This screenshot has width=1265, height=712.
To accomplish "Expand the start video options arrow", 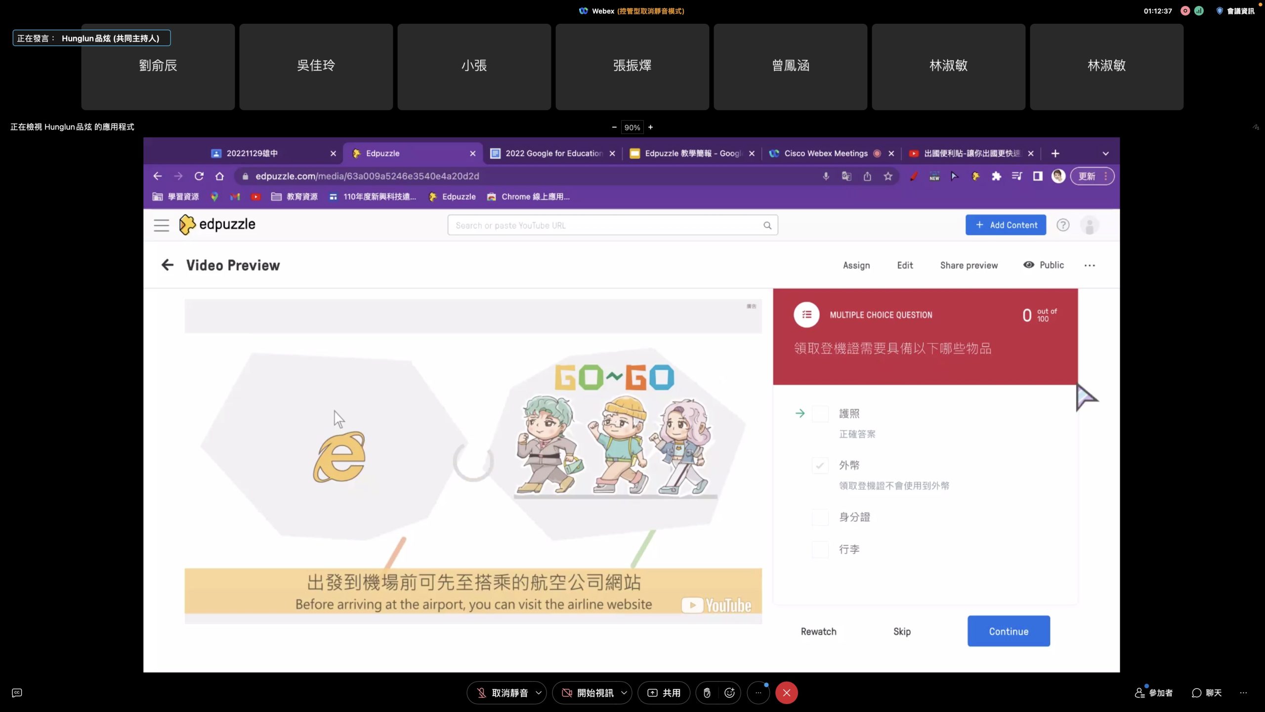I will click(624, 693).
